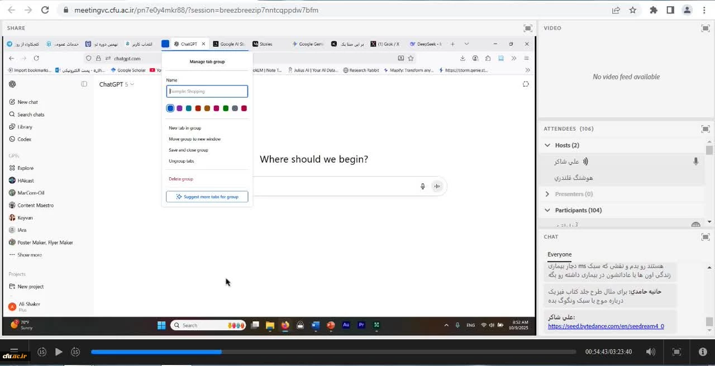Click the tab group Name field
Viewport: 715px width, 366px height.
tap(207, 91)
